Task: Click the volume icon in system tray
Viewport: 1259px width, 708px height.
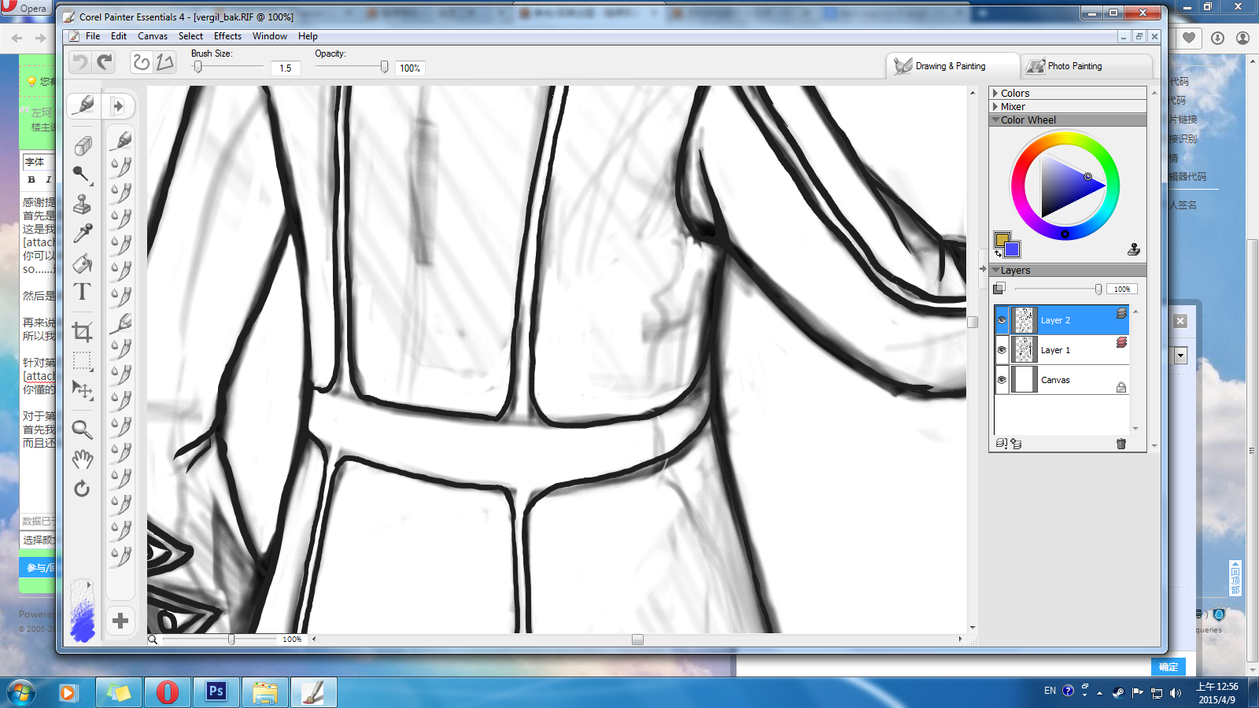Action: [x=1175, y=692]
